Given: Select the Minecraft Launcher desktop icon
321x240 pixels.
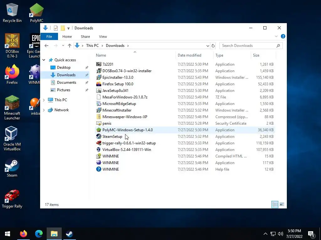Looking at the screenshot, I should 12,107.
